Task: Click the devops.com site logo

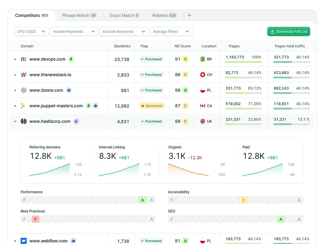Action: (23, 59)
